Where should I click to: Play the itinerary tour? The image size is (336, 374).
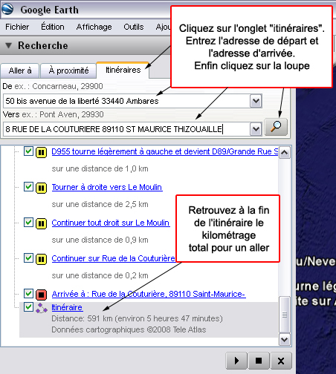(x=236, y=361)
